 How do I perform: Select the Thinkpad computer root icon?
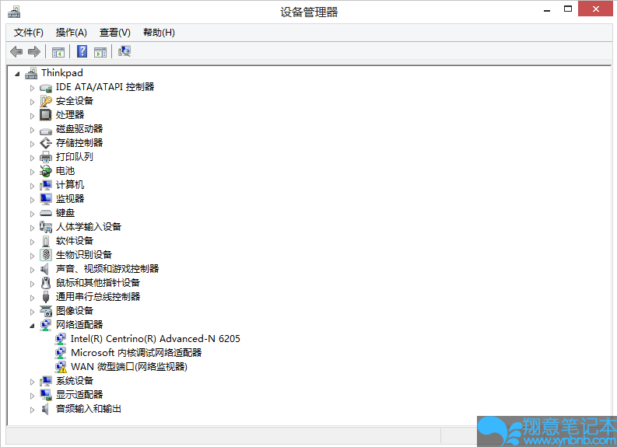coord(31,73)
